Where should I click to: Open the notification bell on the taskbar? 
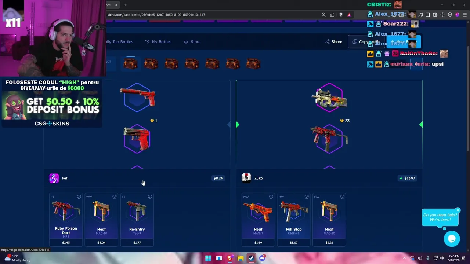click(x=463, y=258)
